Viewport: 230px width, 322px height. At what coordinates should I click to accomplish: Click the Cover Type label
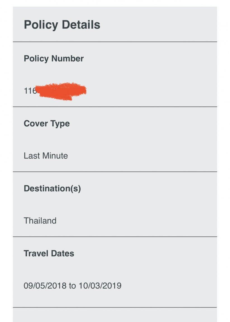[x=47, y=124]
